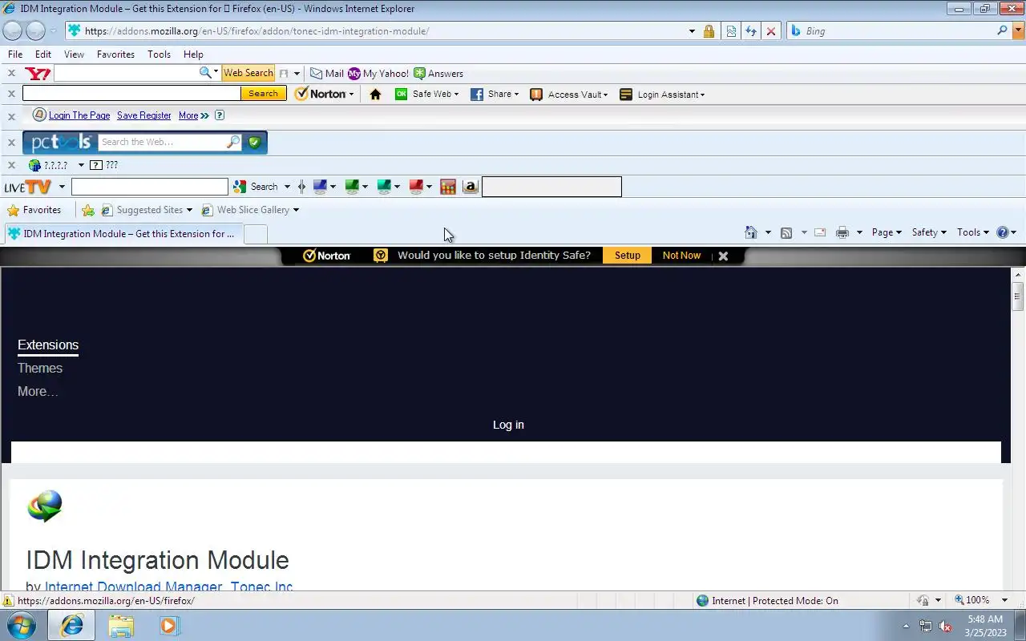Open Yahoo Mail from toolbar
1026x641 pixels.
coord(327,73)
